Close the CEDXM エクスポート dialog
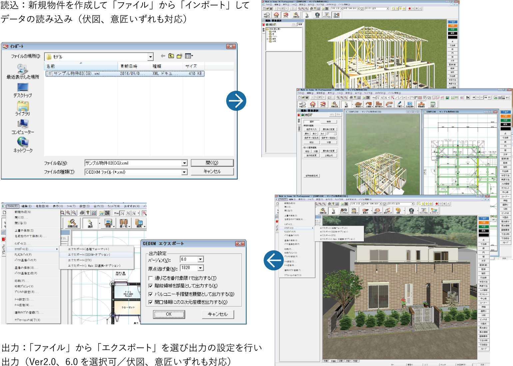 pyautogui.click(x=240, y=244)
